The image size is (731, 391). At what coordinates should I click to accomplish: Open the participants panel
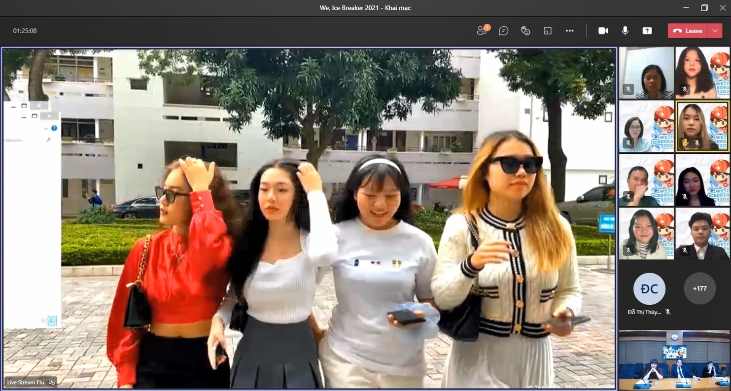[x=482, y=31]
